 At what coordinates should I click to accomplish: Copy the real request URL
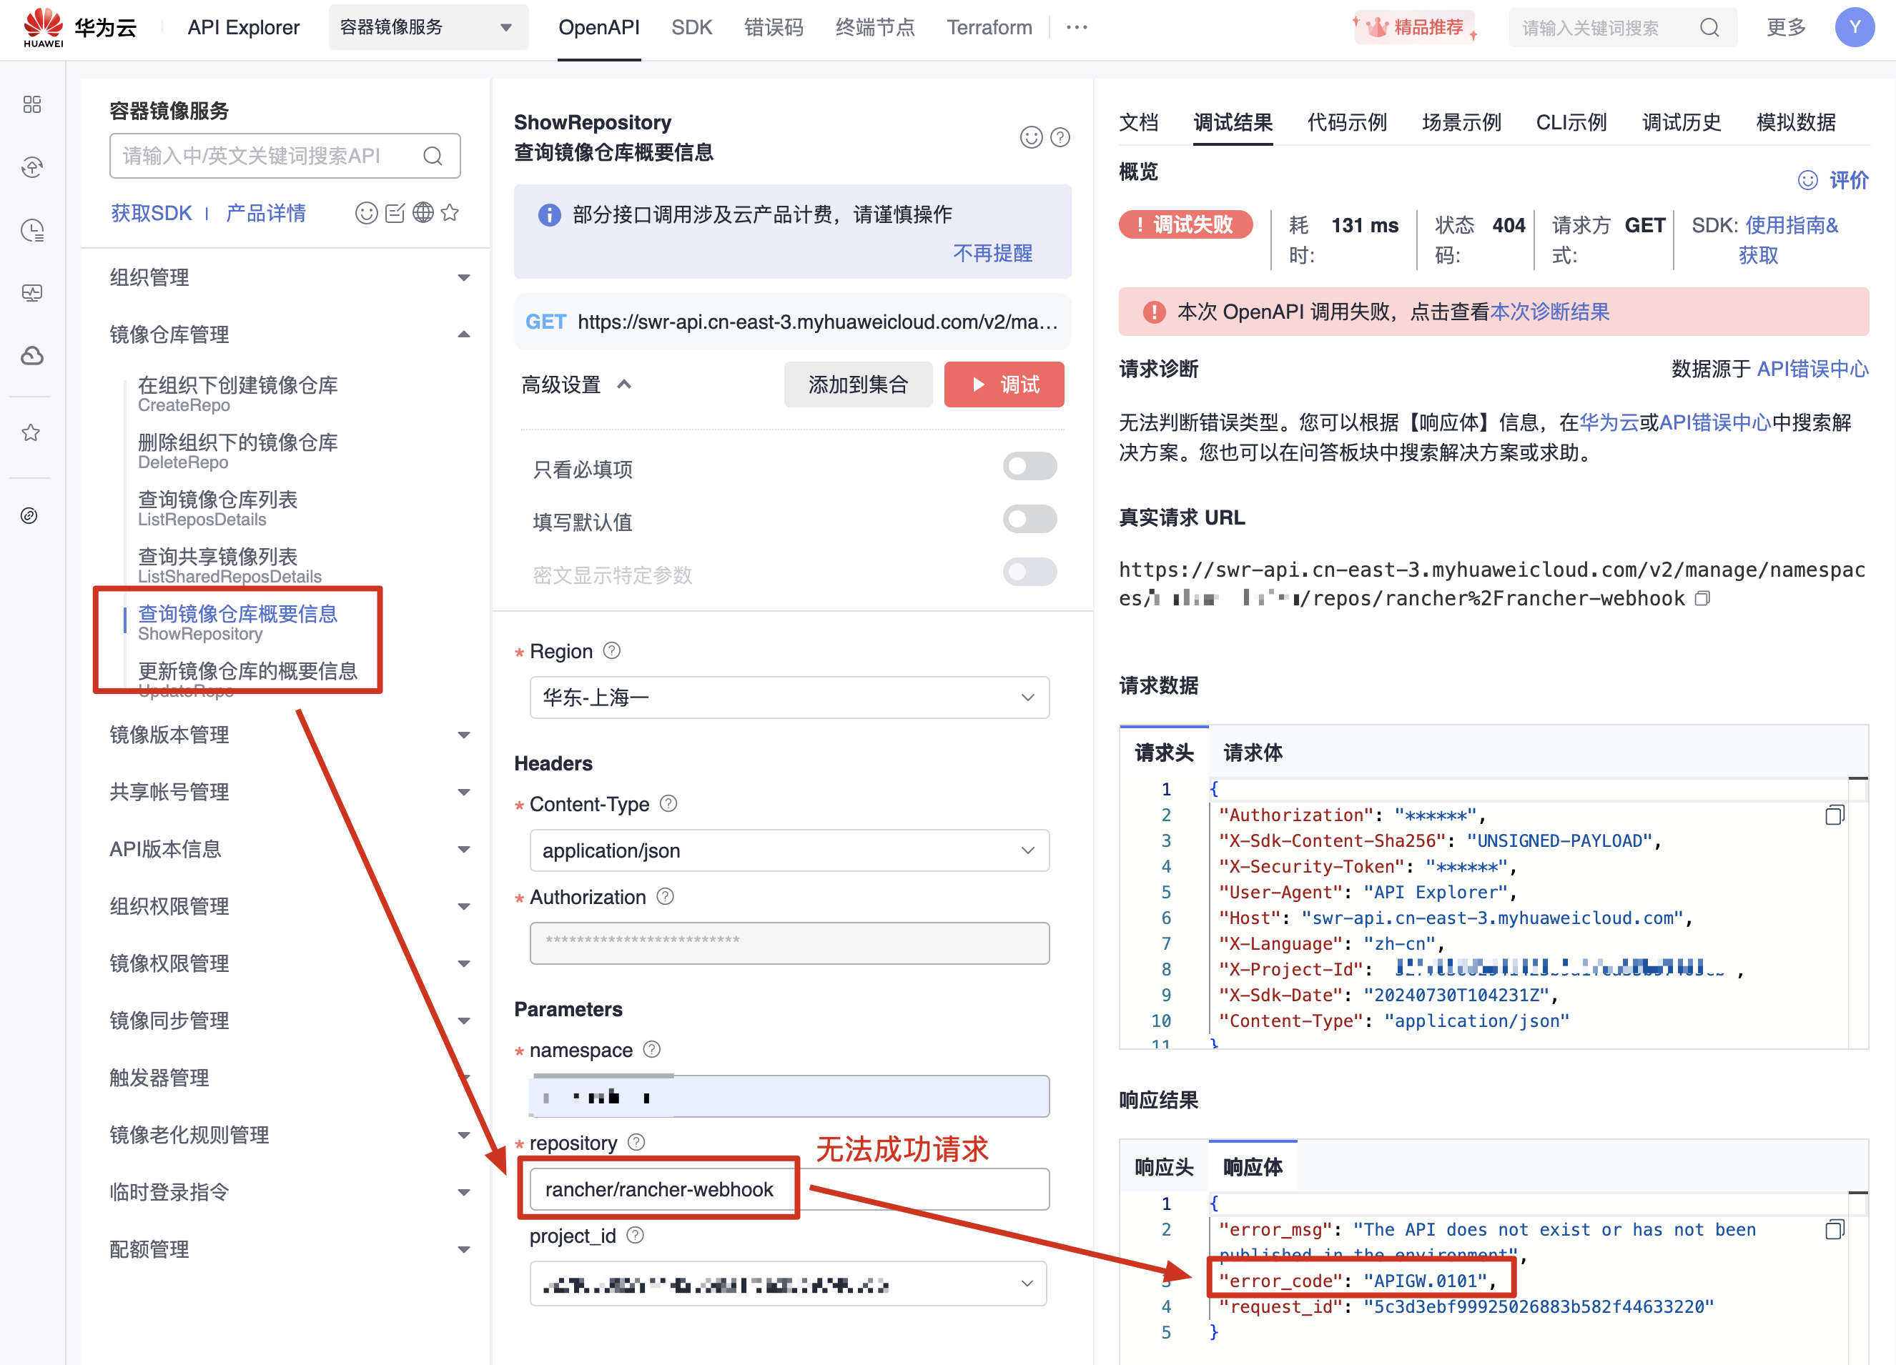(1702, 598)
